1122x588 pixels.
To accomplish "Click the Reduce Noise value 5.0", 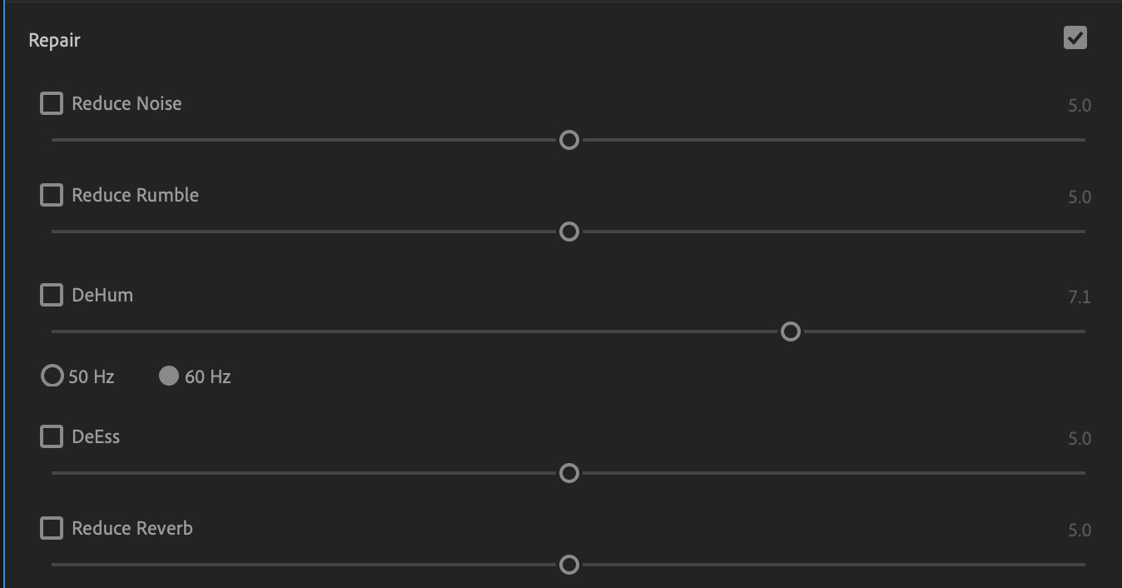I will (1079, 106).
